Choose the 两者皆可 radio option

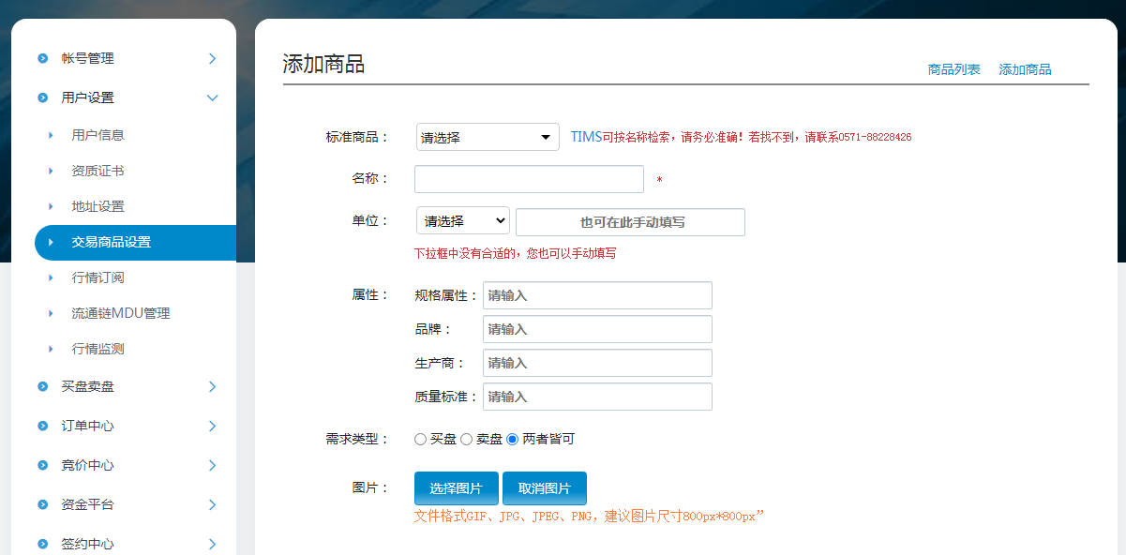(512, 439)
